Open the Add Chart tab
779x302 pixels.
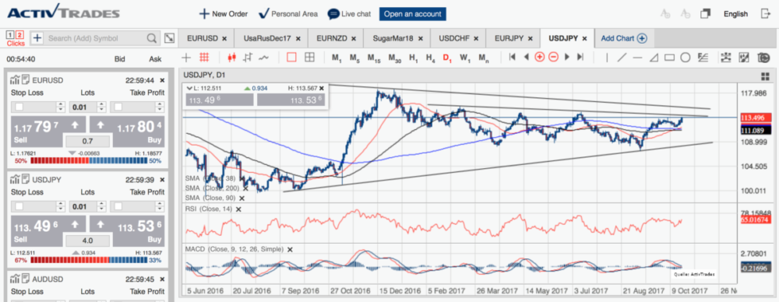point(623,38)
